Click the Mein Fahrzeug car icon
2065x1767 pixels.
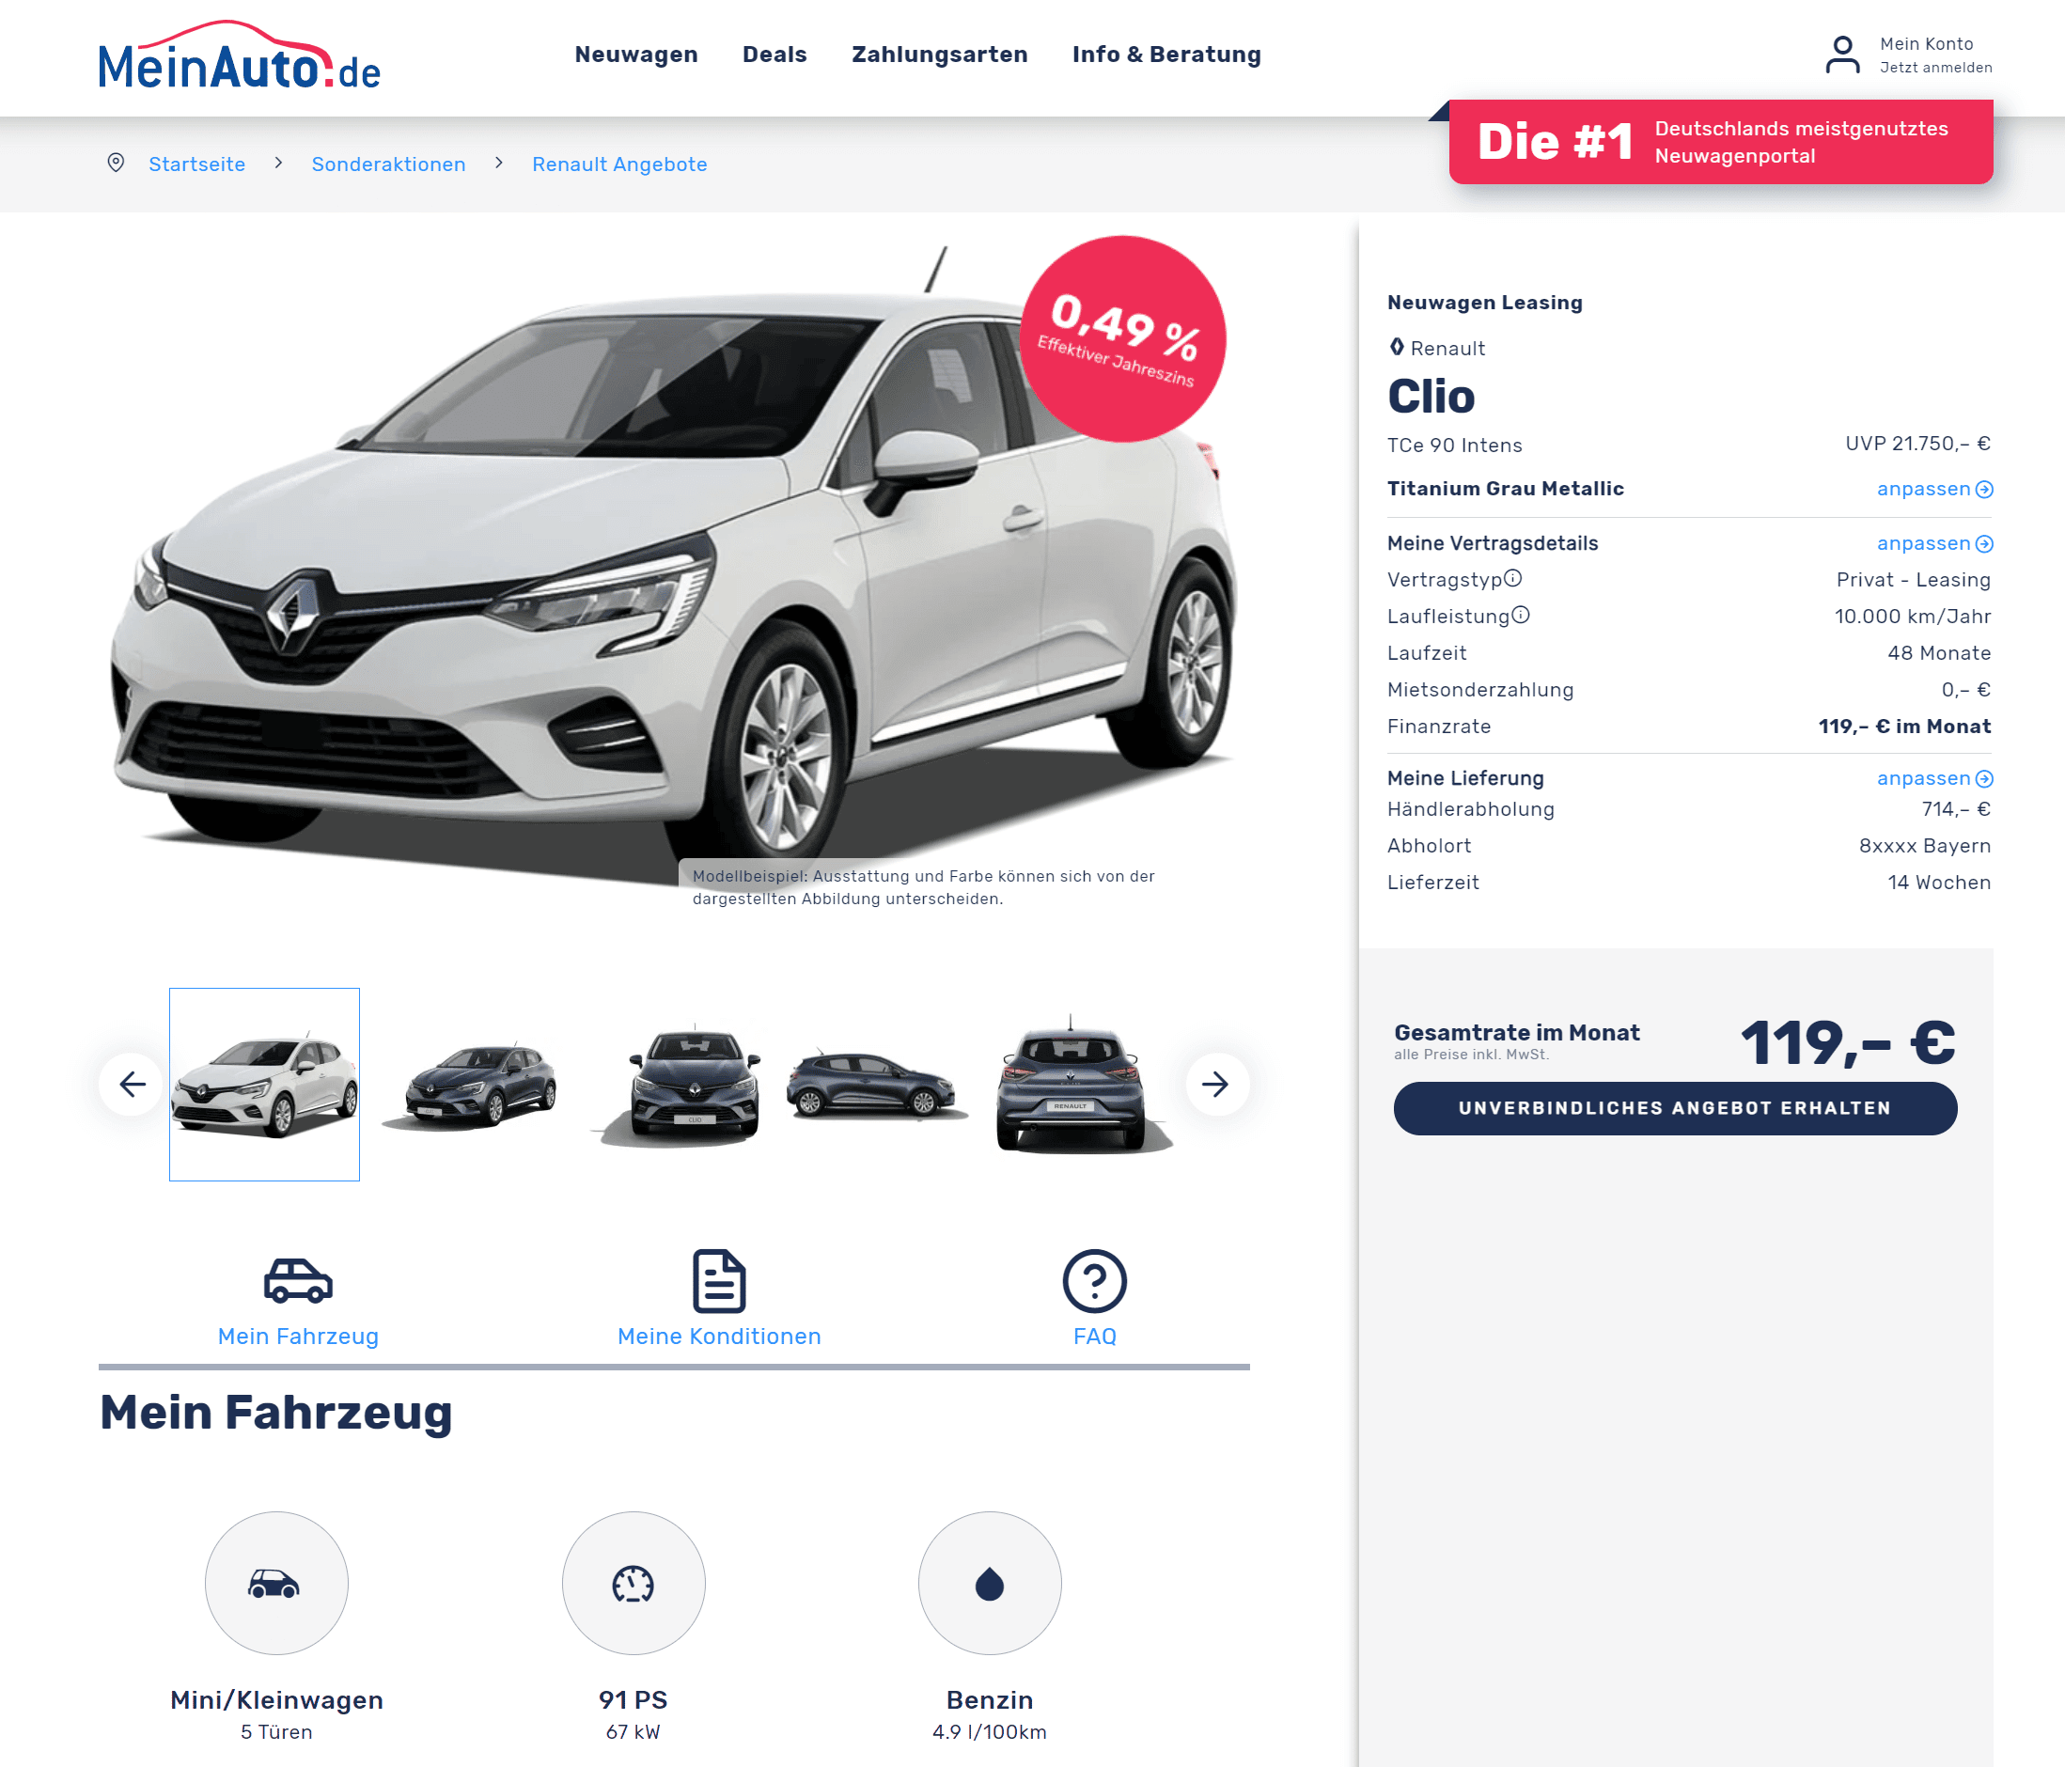coord(298,1281)
